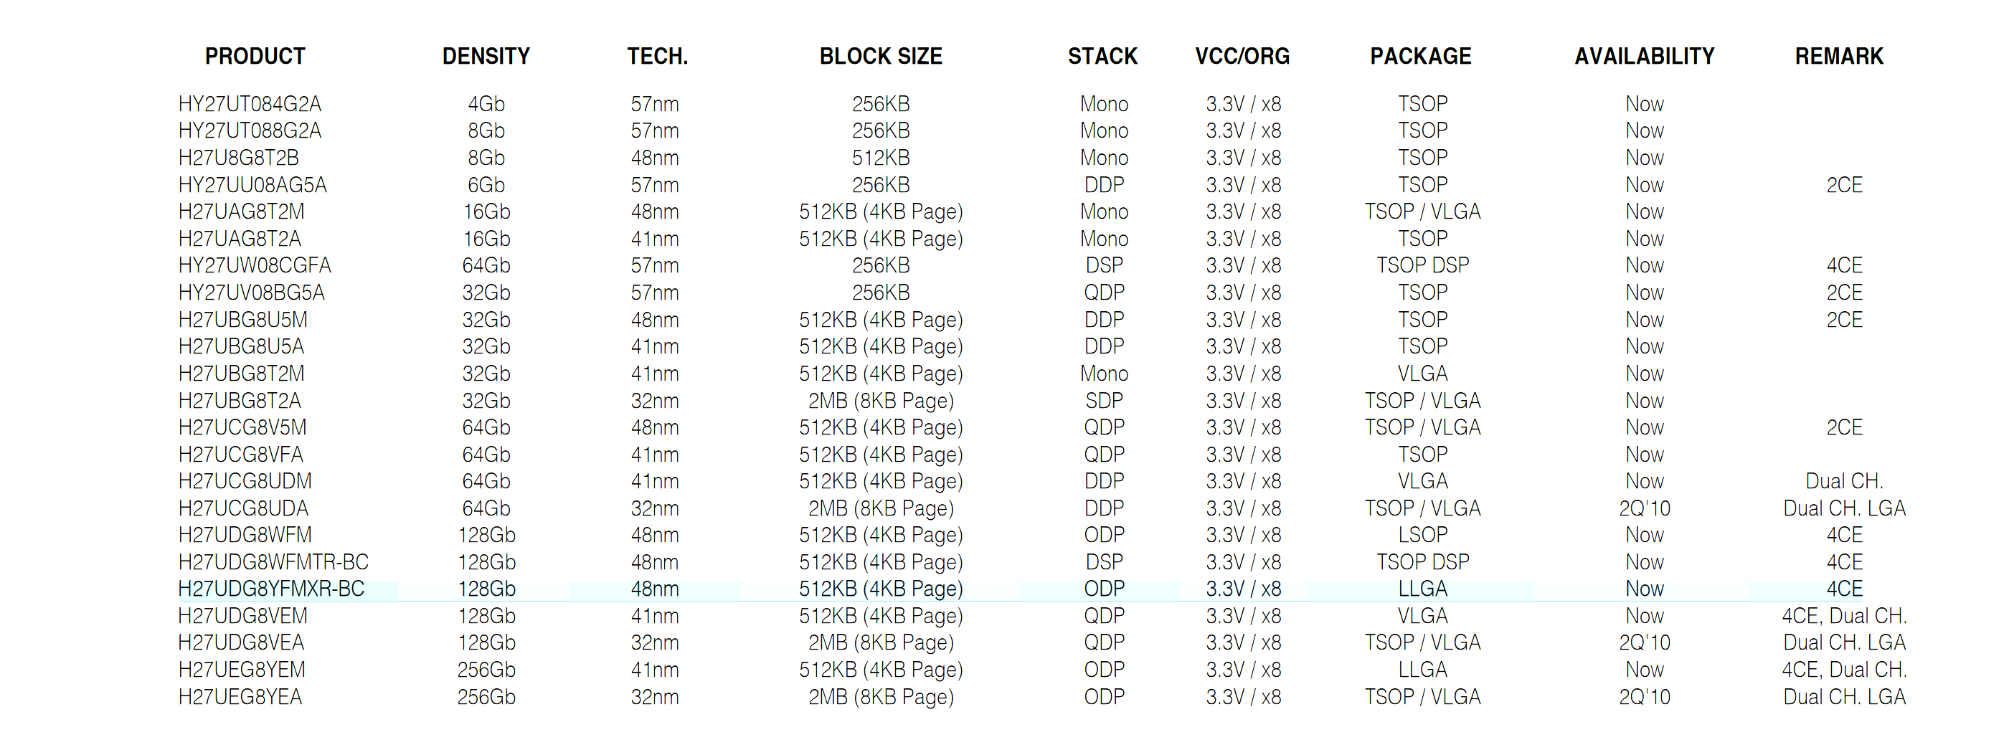Click the STACK column header
2009x755 pixels.
click(1103, 56)
